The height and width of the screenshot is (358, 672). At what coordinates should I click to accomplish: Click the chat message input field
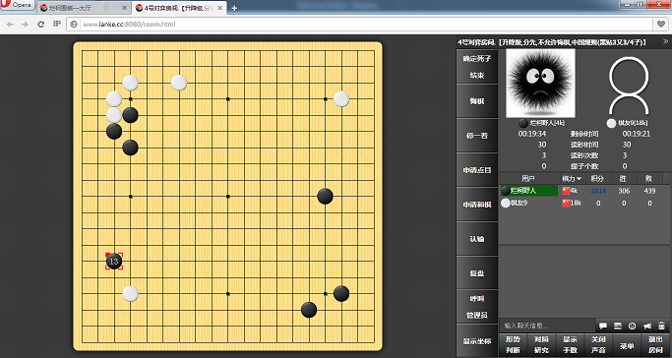pyautogui.click(x=547, y=326)
